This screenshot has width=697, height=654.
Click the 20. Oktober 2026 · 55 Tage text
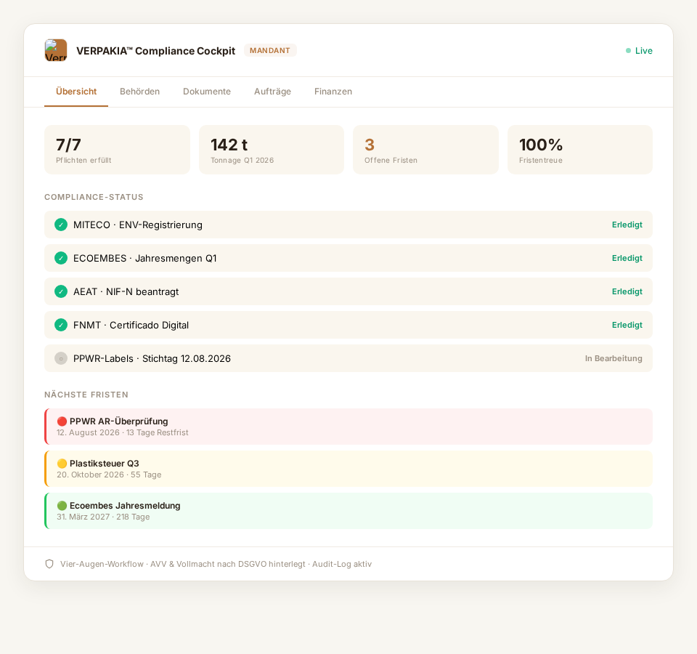point(109,475)
